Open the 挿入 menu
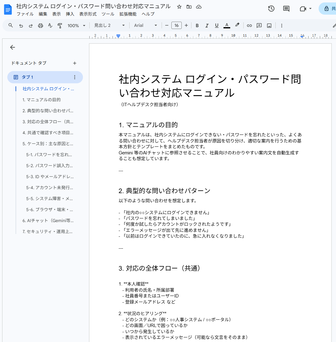Viewport: 336px width, 342px height. [70, 14]
